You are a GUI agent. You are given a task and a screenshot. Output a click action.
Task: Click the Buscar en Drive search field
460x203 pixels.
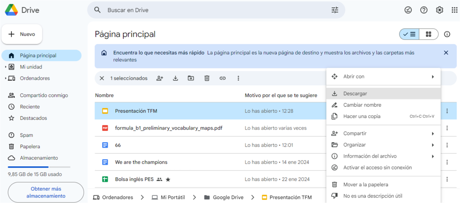tap(216, 10)
